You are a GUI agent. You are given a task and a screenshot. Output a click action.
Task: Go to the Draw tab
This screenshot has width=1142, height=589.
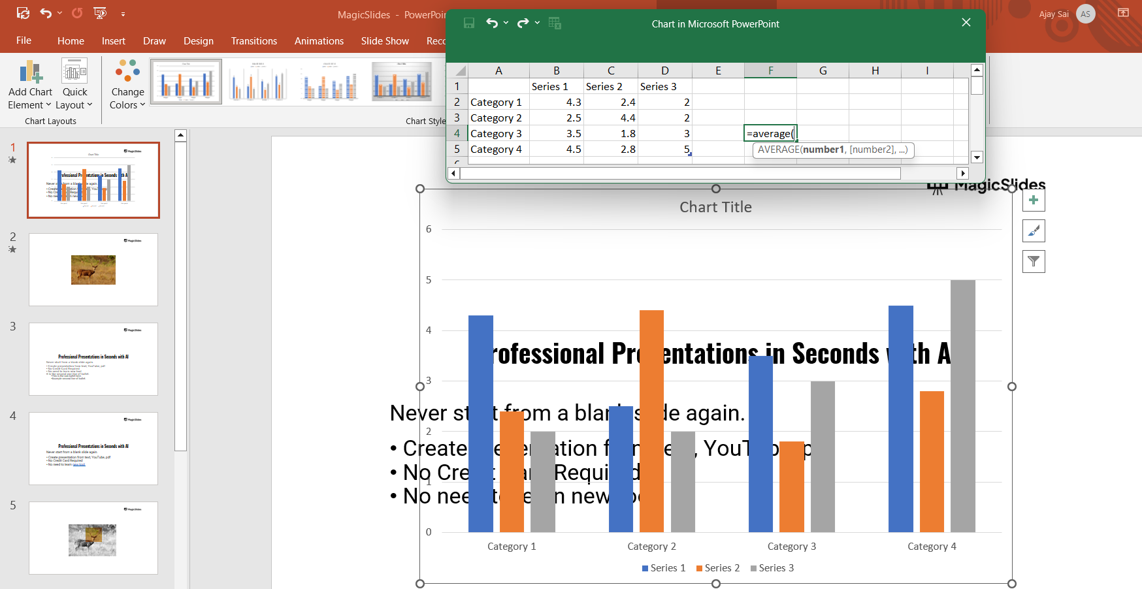[155, 40]
